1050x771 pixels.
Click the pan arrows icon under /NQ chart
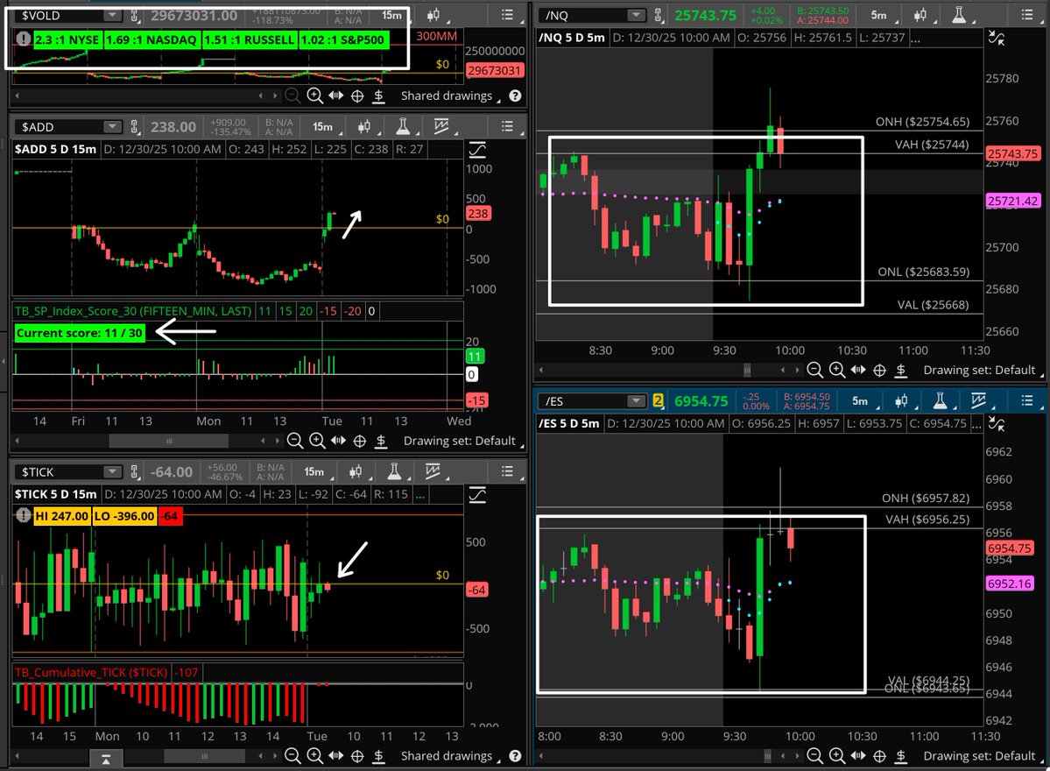tap(858, 370)
